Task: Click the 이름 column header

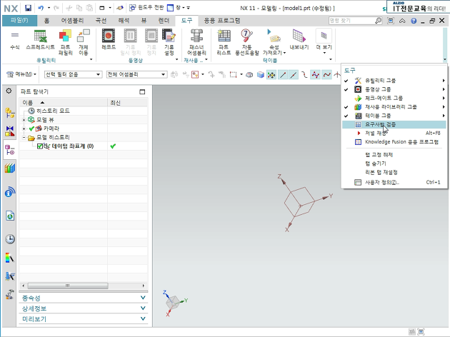Action: pos(64,103)
